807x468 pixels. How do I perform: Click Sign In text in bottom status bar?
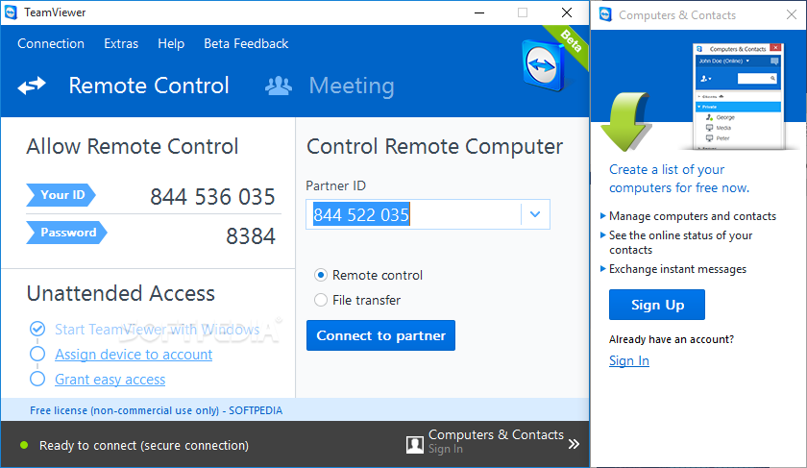[x=446, y=449]
